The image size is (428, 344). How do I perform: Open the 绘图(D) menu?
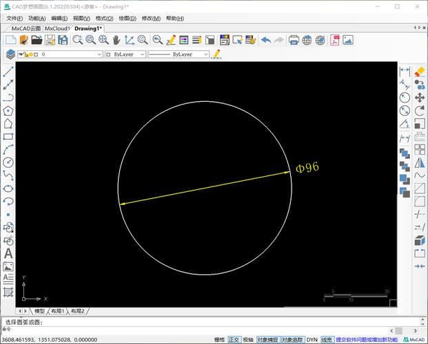point(127,19)
